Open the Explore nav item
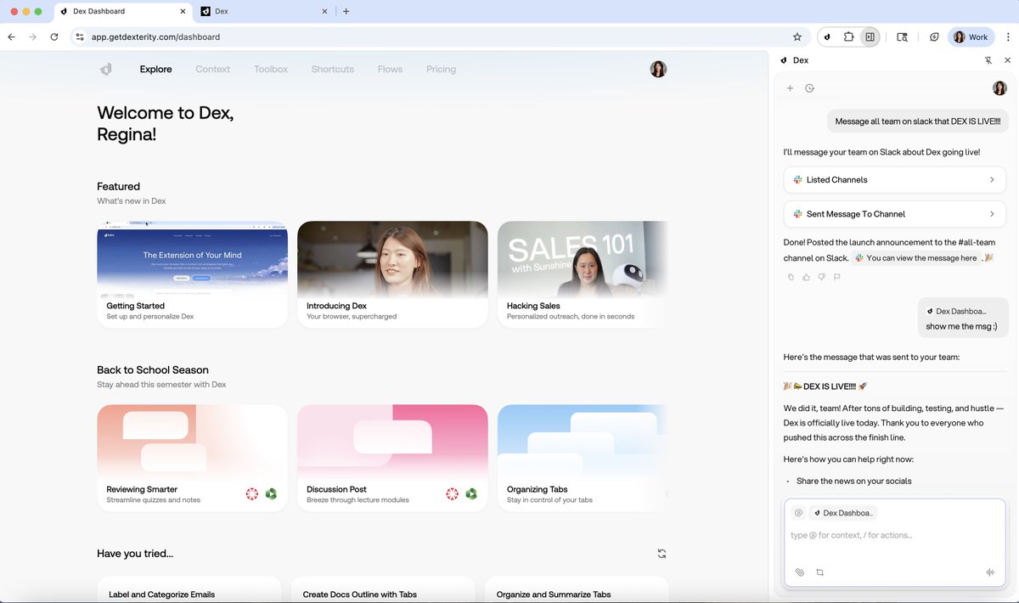 click(155, 70)
